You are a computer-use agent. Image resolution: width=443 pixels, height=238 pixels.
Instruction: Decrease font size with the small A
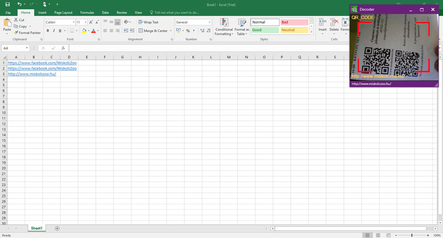(x=97, y=22)
